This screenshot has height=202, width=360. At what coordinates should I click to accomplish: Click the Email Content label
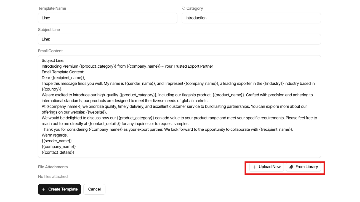pos(50,51)
